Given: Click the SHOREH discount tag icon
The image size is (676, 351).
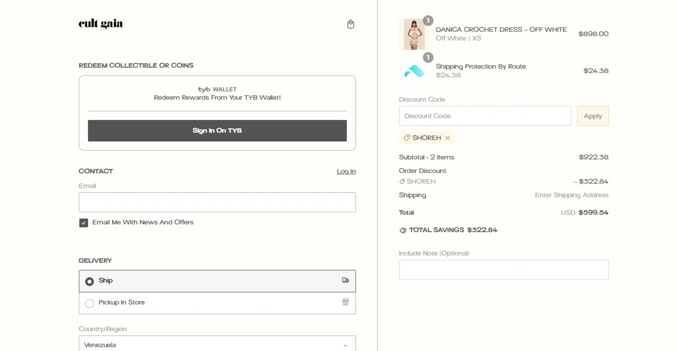Looking at the screenshot, I should pos(407,138).
